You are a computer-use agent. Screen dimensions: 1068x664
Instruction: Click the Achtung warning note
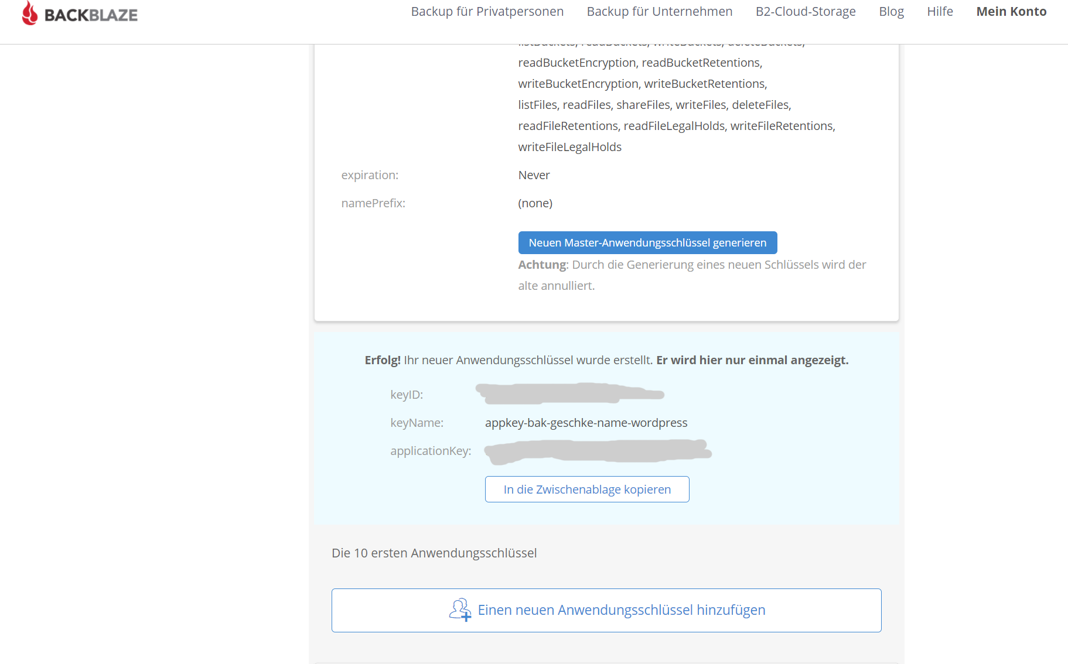click(692, 275)
